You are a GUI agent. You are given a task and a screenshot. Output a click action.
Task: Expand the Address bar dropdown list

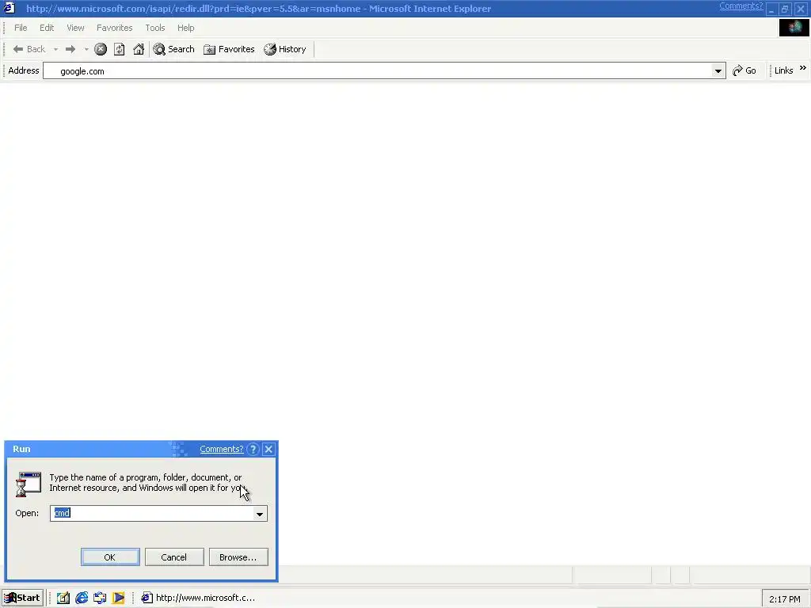point(718,70)
